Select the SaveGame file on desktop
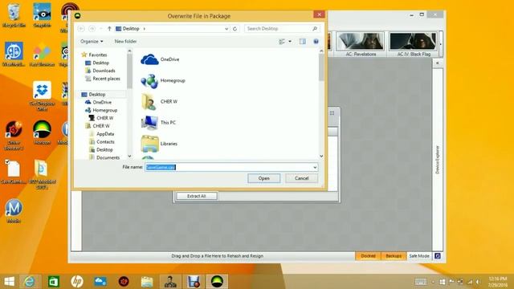Viewport: 514px width, 289px height. tap(14, 172)
